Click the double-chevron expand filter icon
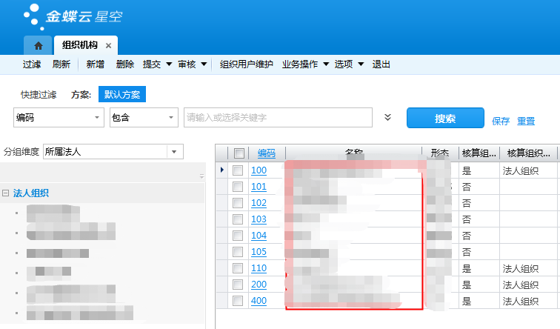This screenshot has width=560, height=329. 387,118
